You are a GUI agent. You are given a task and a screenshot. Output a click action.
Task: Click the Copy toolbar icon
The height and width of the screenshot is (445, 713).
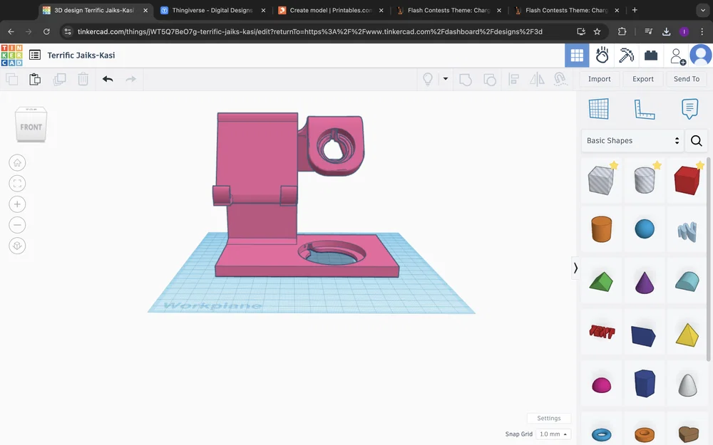12,79
